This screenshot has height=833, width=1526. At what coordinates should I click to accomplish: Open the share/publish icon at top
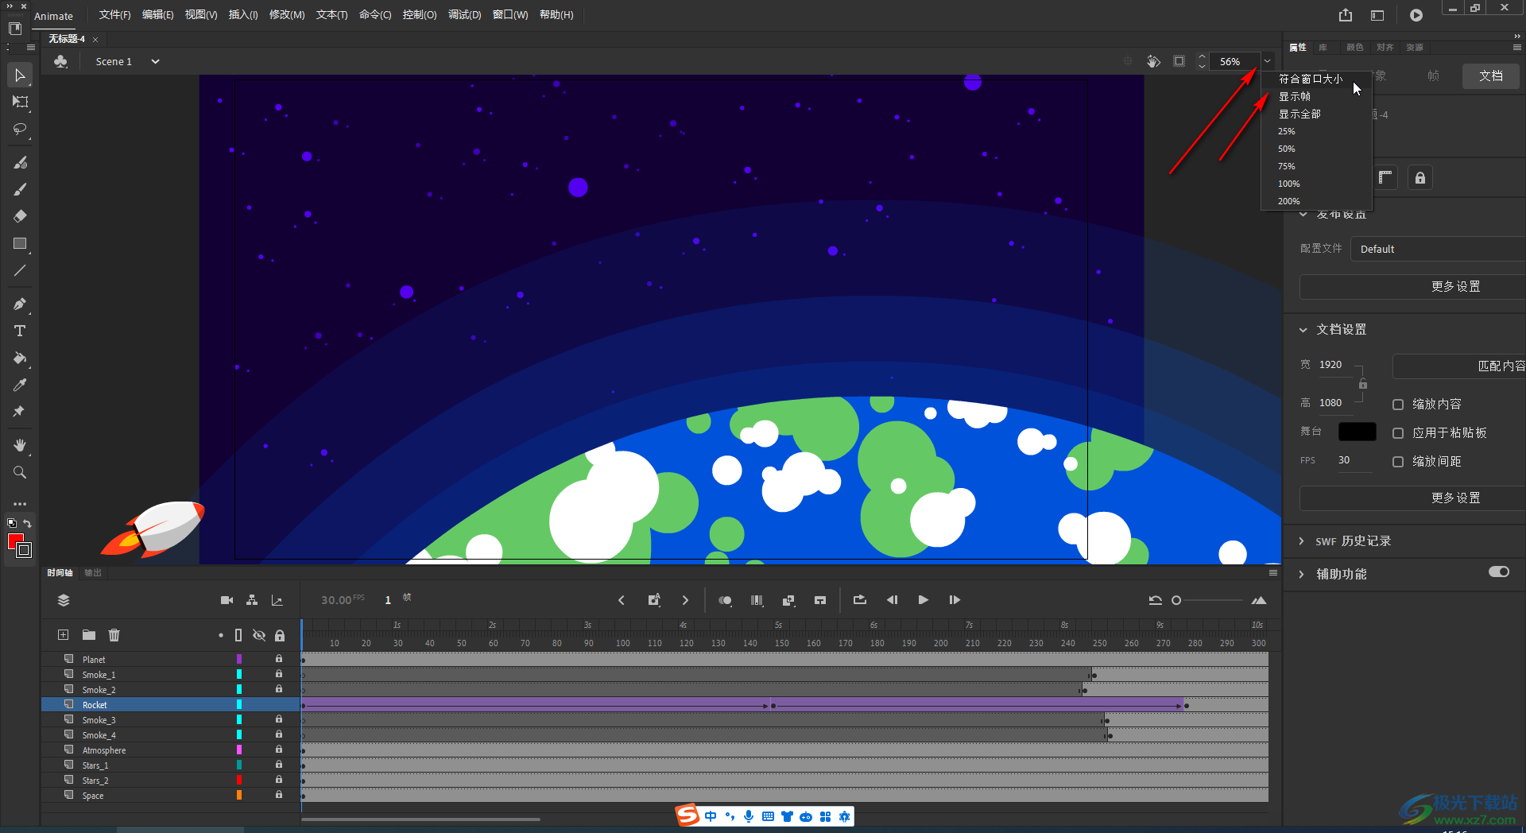coord(1345,15)
